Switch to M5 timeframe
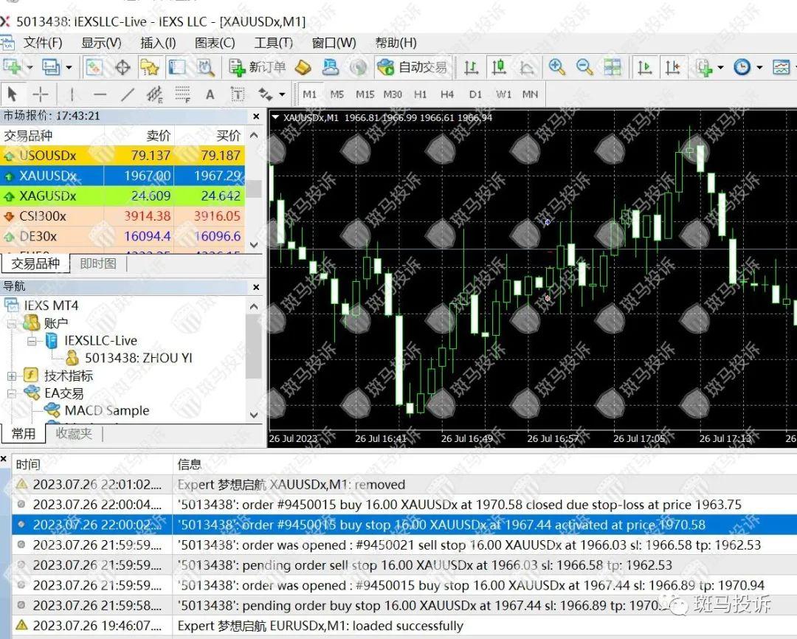 tap(337, 94)
